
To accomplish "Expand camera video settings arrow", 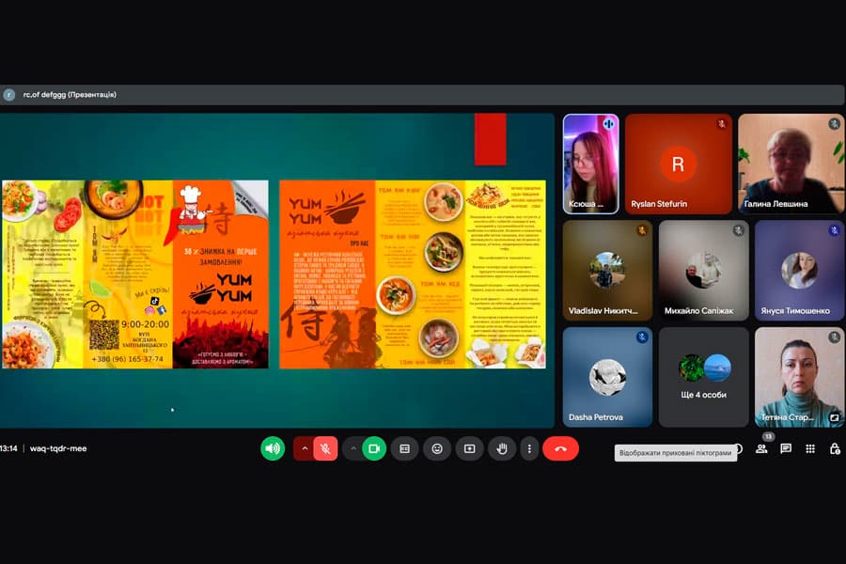I will tap(352, 448).
